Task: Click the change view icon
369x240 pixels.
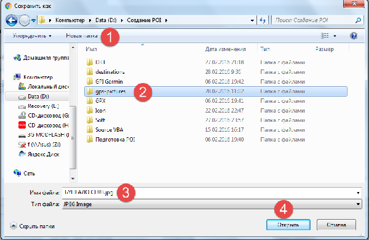Action: [x=325, y=36]
